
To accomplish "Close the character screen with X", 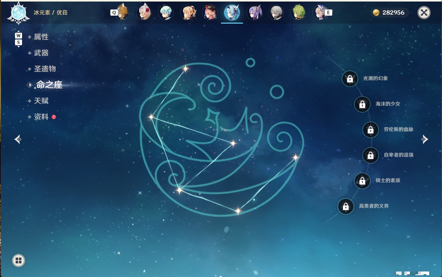I will 424,13.
